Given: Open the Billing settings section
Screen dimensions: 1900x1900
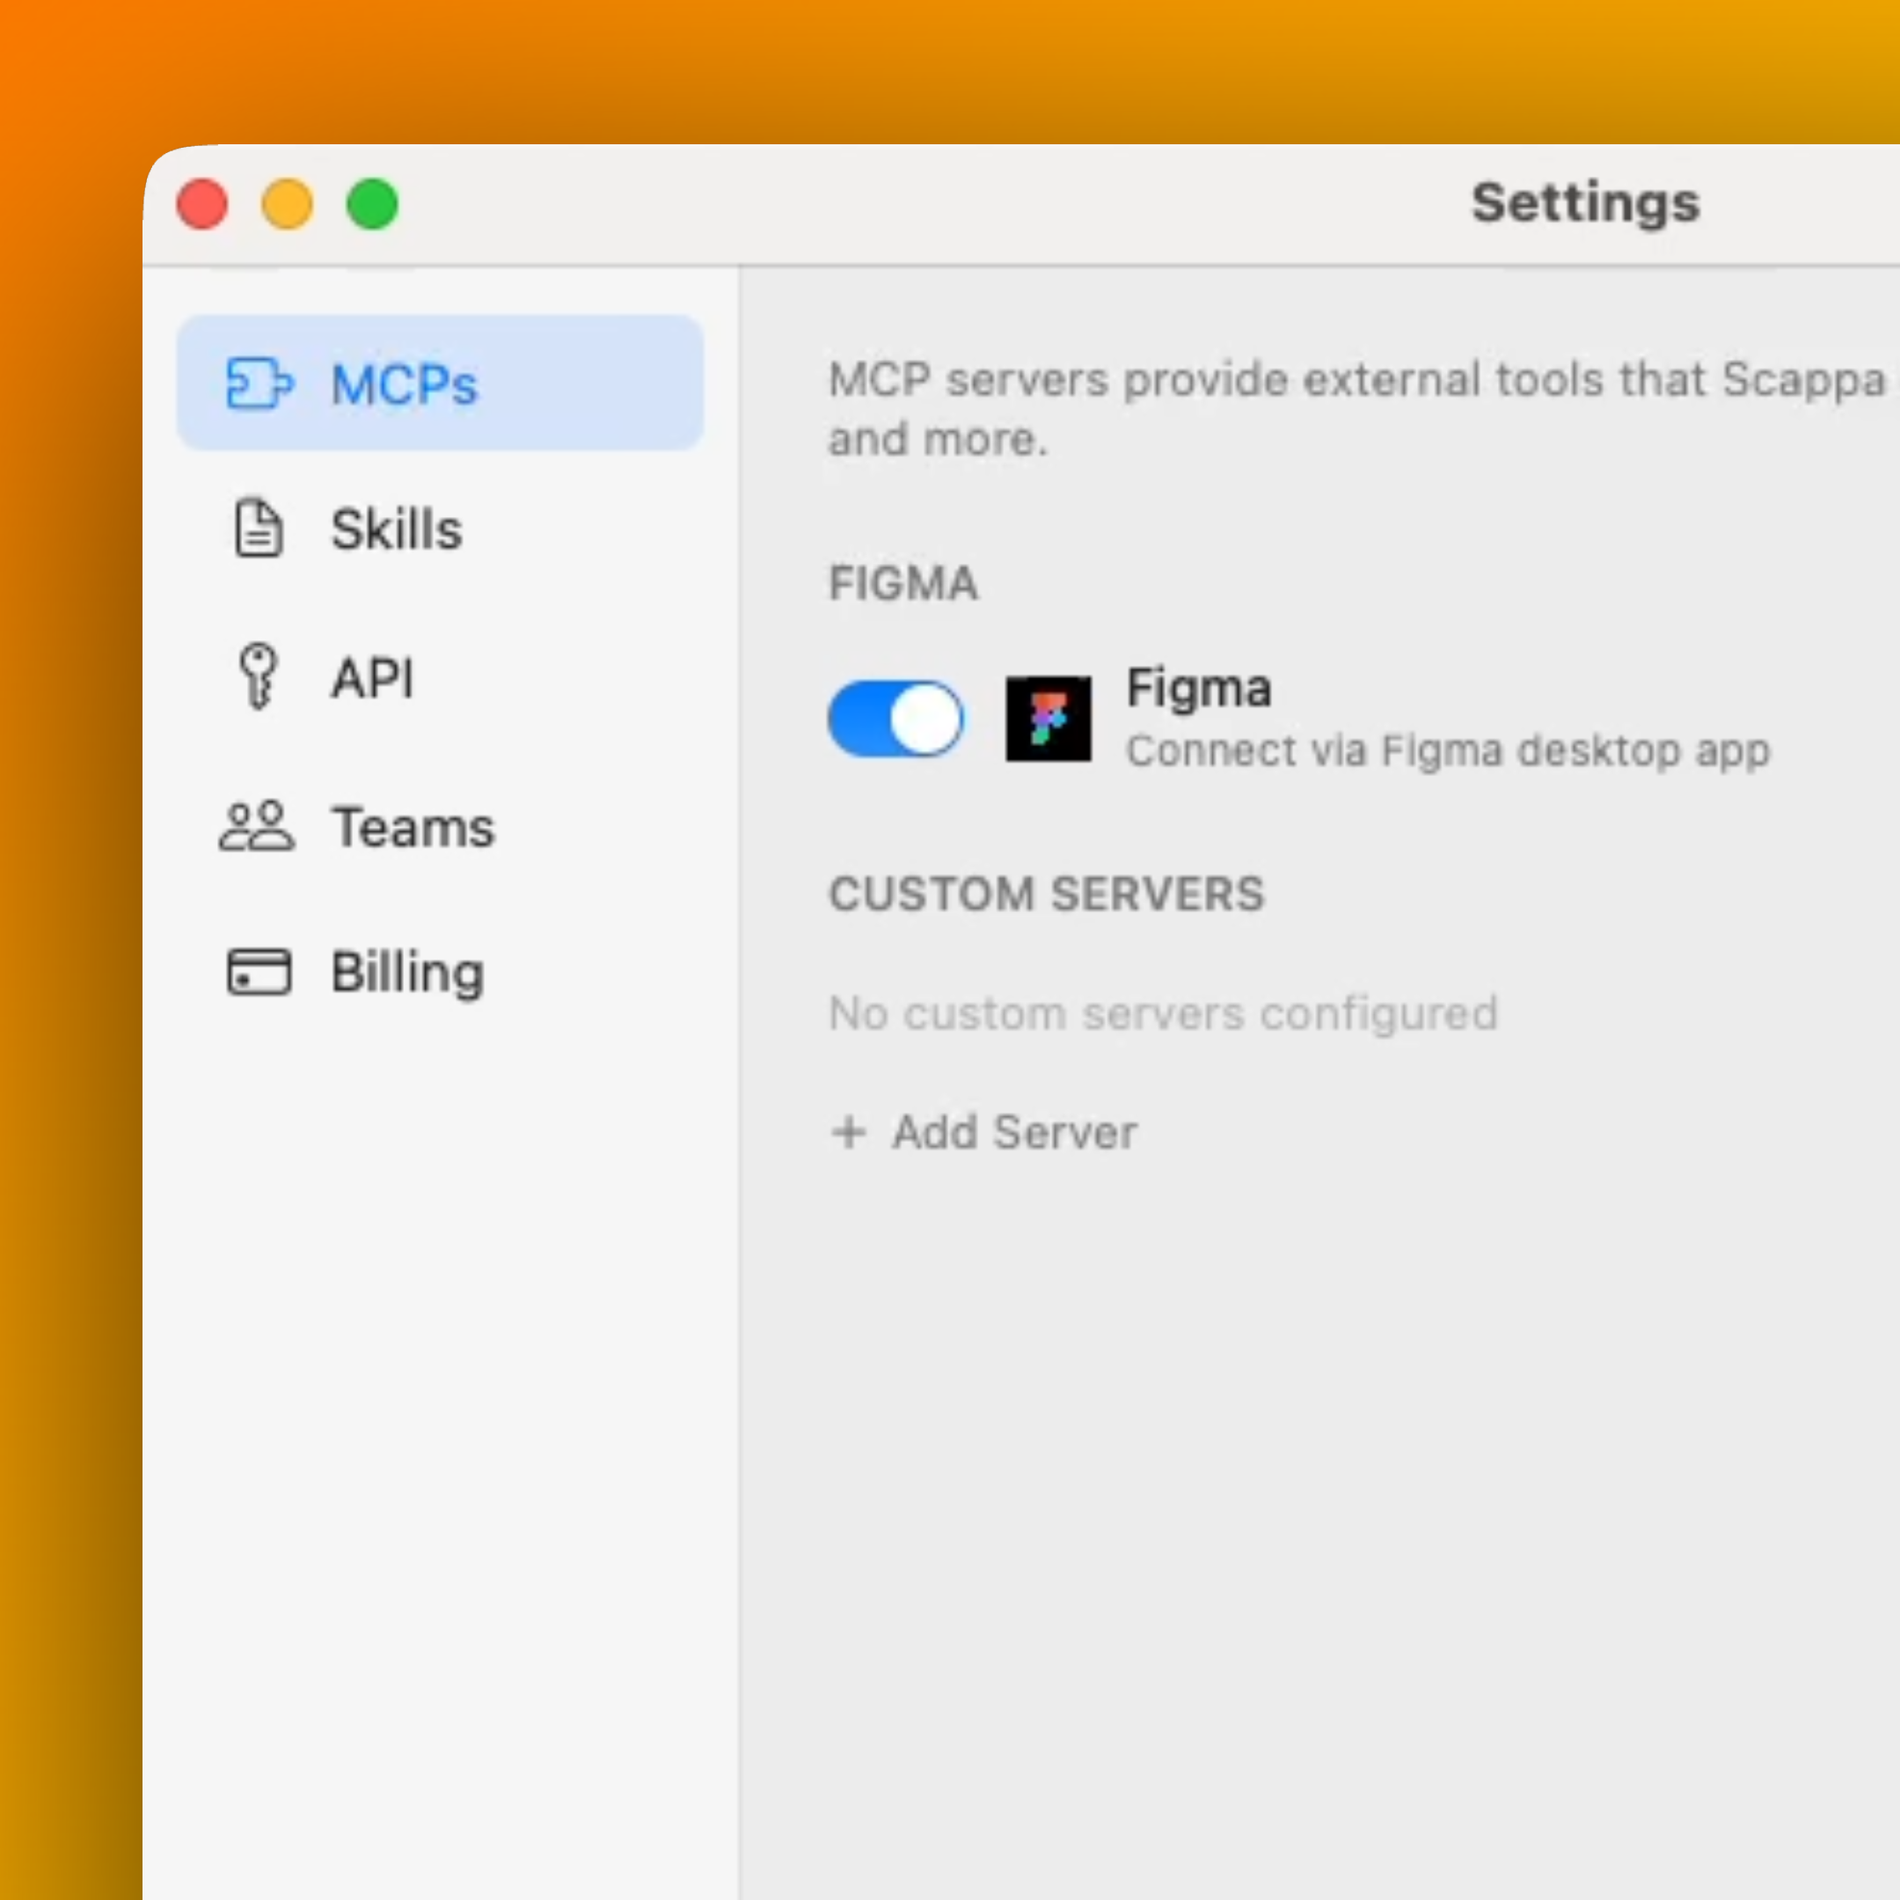Looking at the screenshot, I should tap(406, 972).
